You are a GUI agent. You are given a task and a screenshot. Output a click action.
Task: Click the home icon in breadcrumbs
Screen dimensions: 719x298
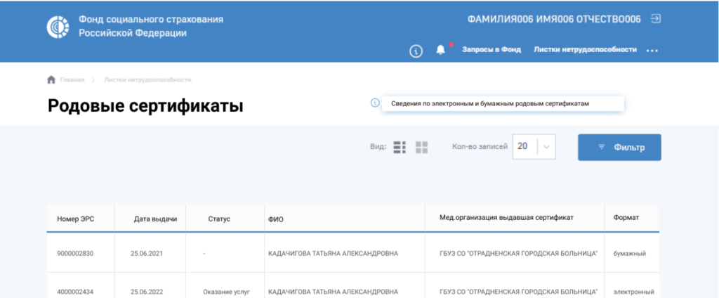(51, 80)
